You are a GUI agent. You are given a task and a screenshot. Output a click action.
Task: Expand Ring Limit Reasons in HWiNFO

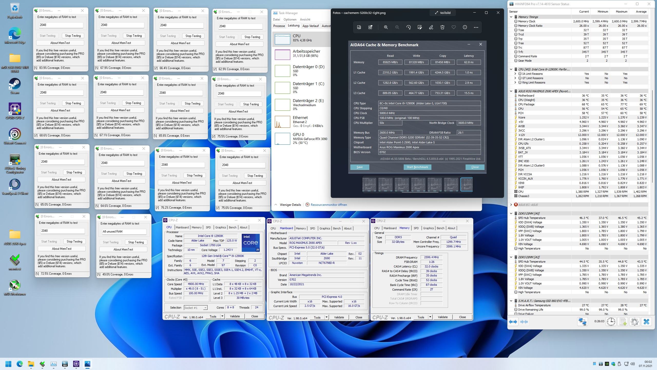[515, 82]
